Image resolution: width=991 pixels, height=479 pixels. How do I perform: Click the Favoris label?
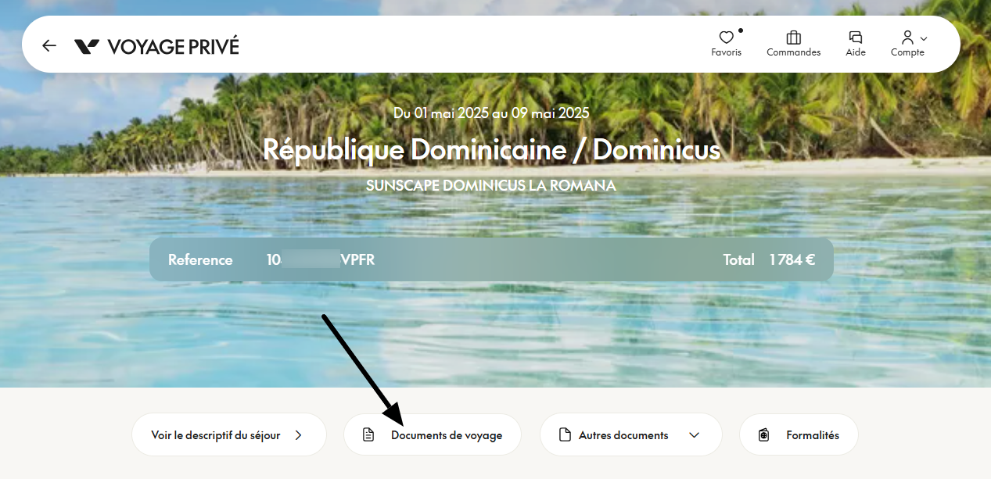pyautogui.click(x=727, y=52)
